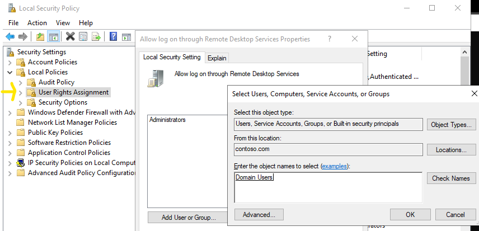Expand the Account Policies node

coord(10,63)
